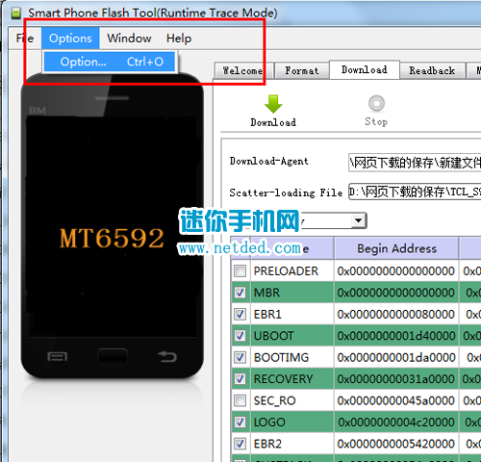Open the File menu

[x=25, y=38]
